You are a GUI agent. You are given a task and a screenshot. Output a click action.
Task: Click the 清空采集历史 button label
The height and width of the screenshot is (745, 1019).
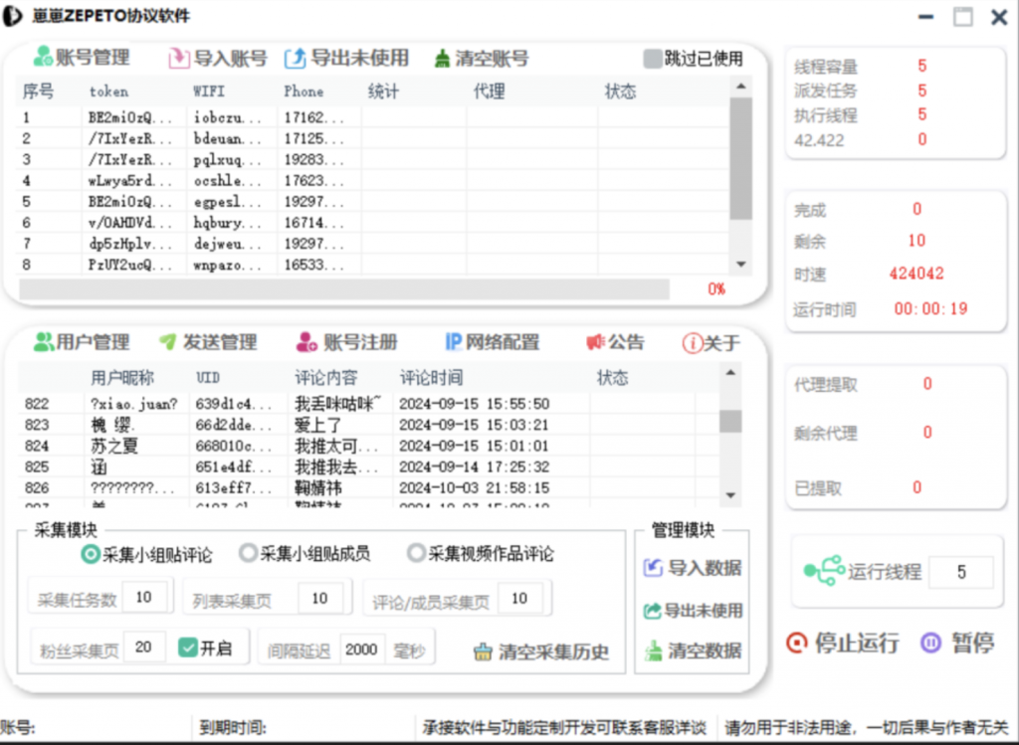tap(553, 652)
